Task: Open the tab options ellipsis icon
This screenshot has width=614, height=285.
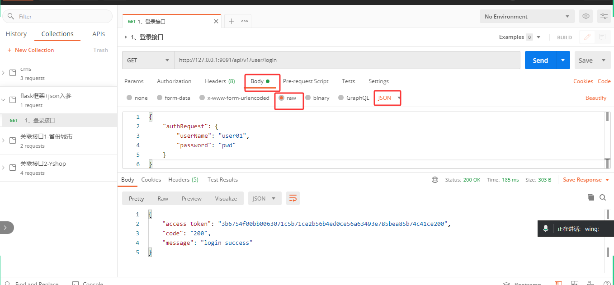Action: [x=245, y=21]
